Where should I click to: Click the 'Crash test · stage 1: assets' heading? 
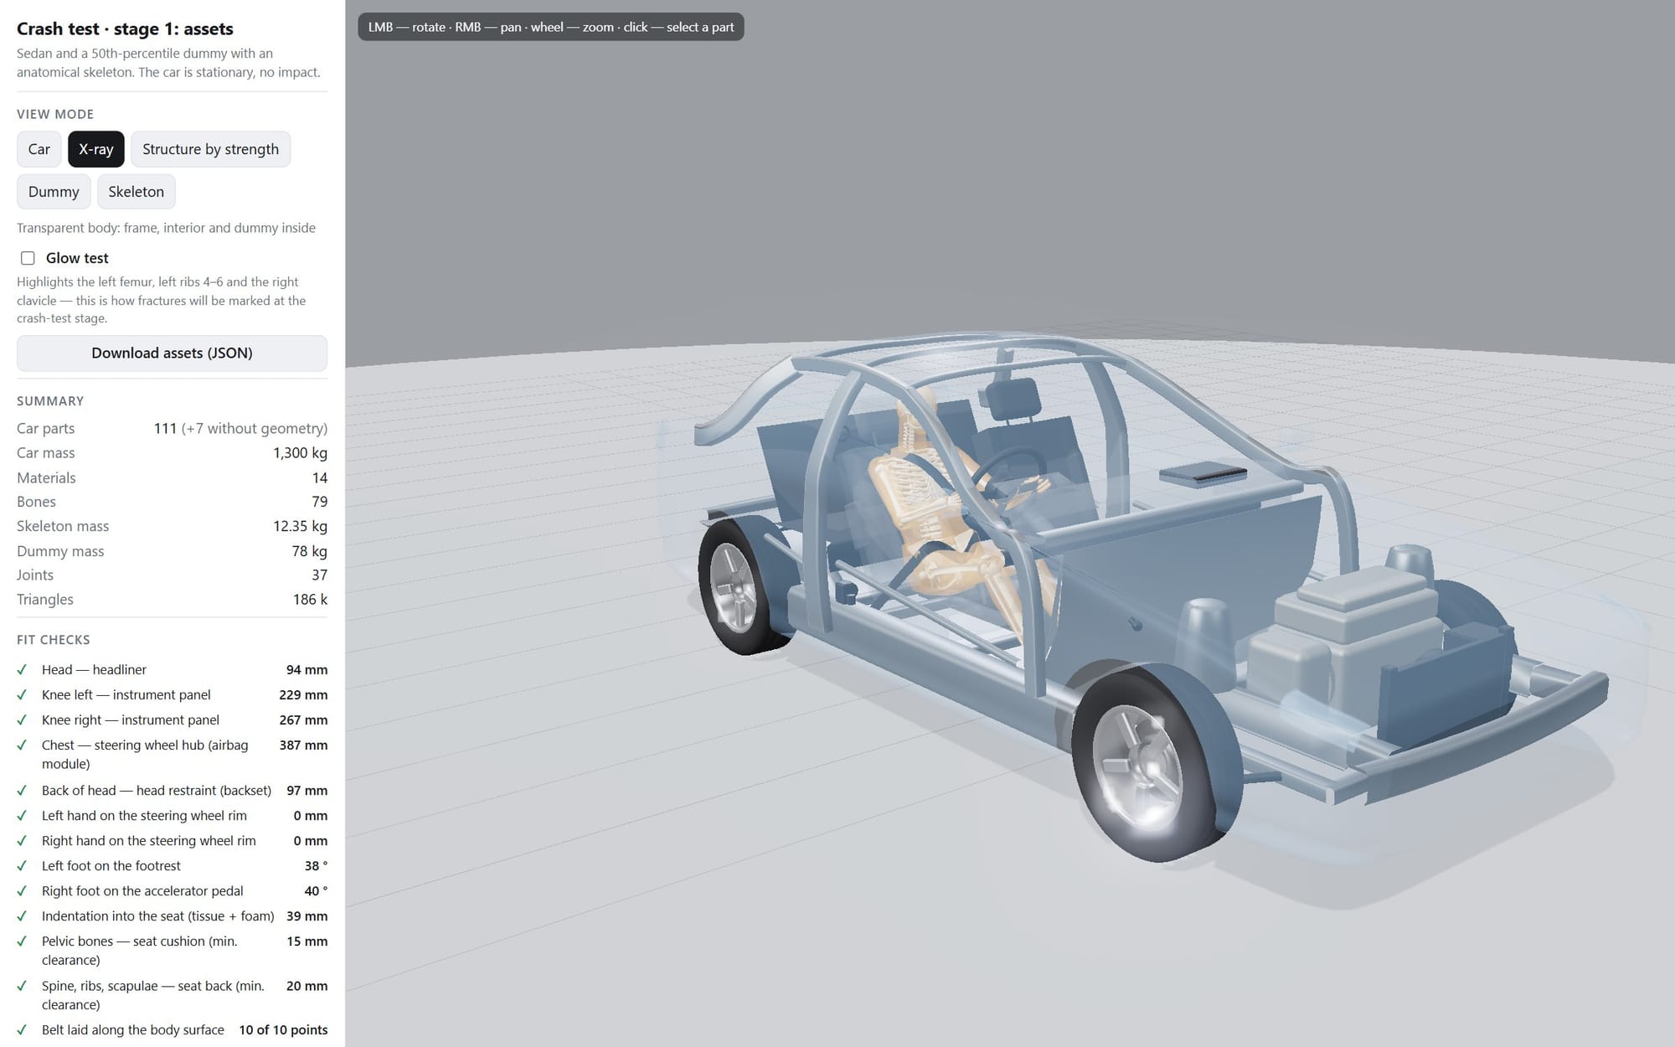click(x=125, y=28)
